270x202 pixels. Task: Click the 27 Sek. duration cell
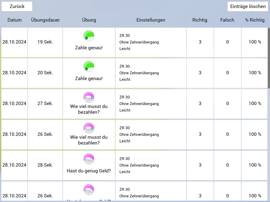45,104
